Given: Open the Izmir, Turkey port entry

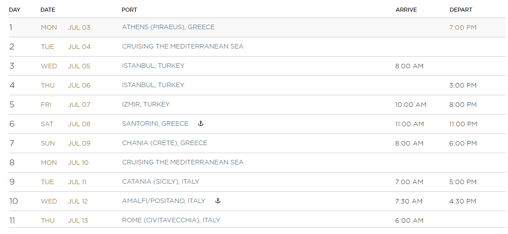Looking at the screenshot, I should [146, 104].
